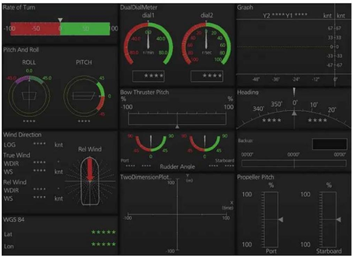The image size is (352, 256).
Task: Click the red Rel Wind arrow
Action: pos(90,169)
